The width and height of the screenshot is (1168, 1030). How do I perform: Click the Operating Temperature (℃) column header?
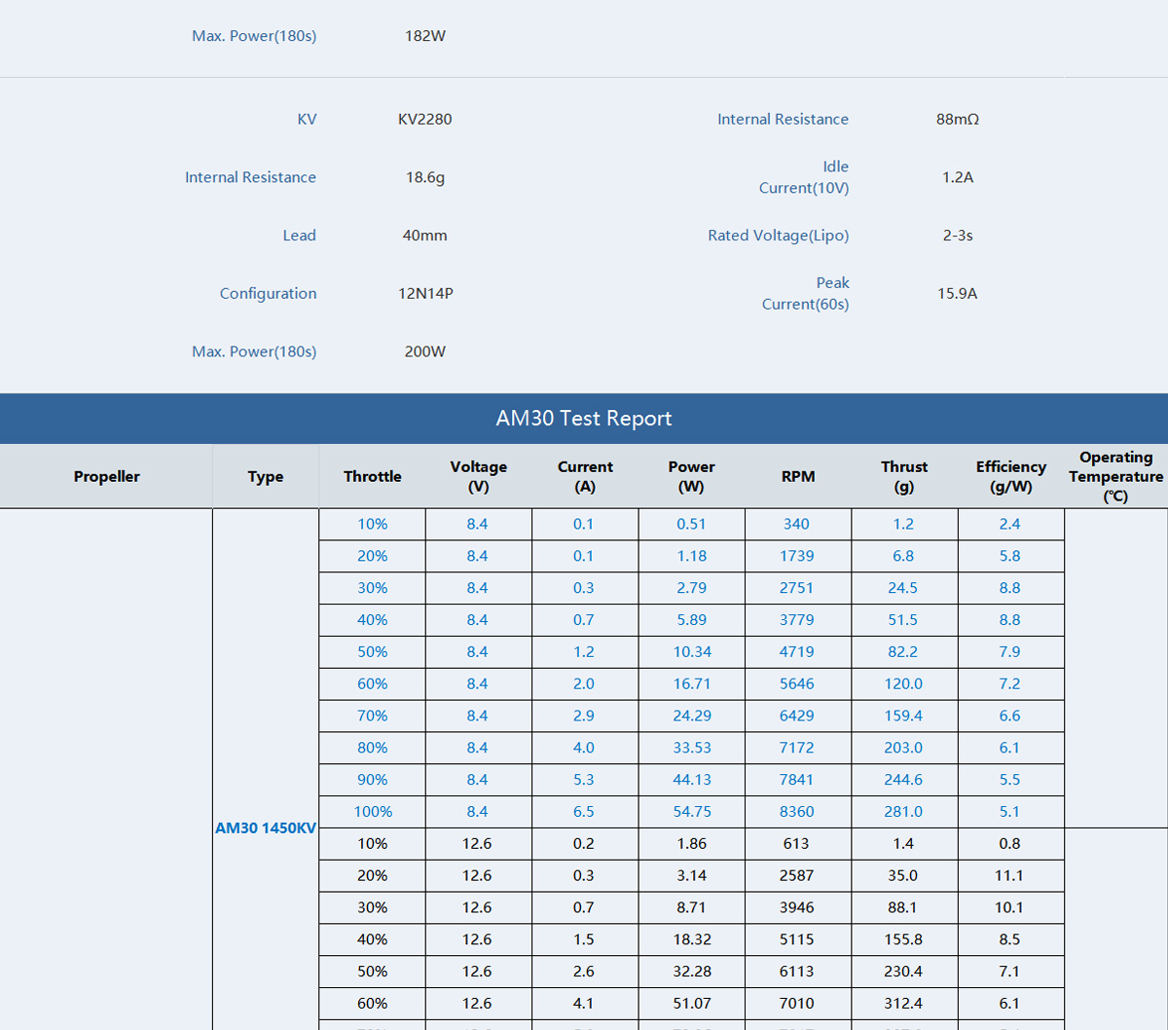pos(1116,476)
